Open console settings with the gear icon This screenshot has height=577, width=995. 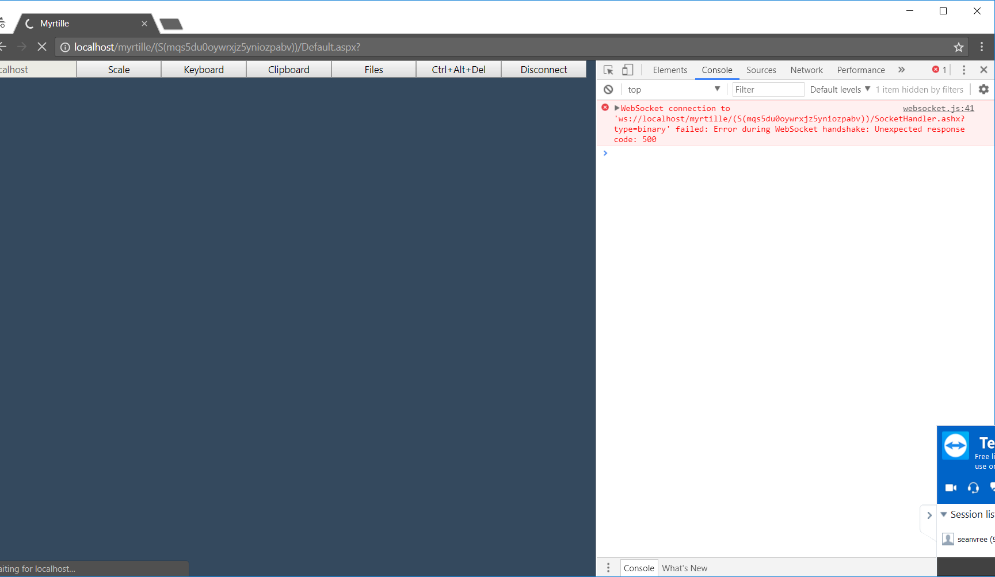tap(983, 89)
